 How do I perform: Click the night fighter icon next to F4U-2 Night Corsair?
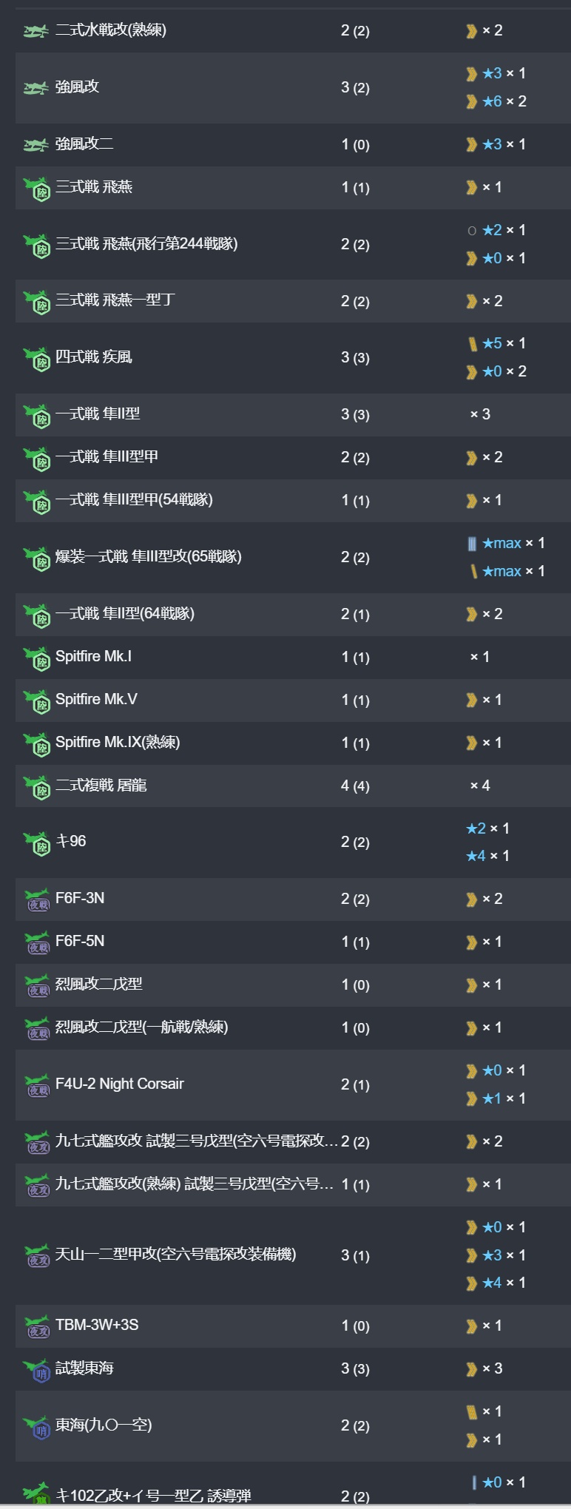(x=37, y=1086)
